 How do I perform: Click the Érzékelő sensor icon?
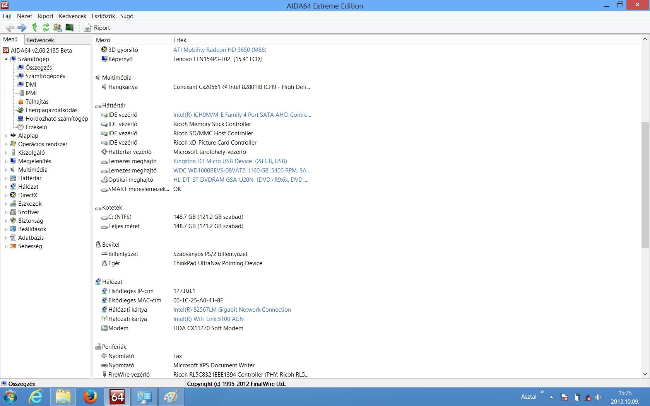coord(21,127)
